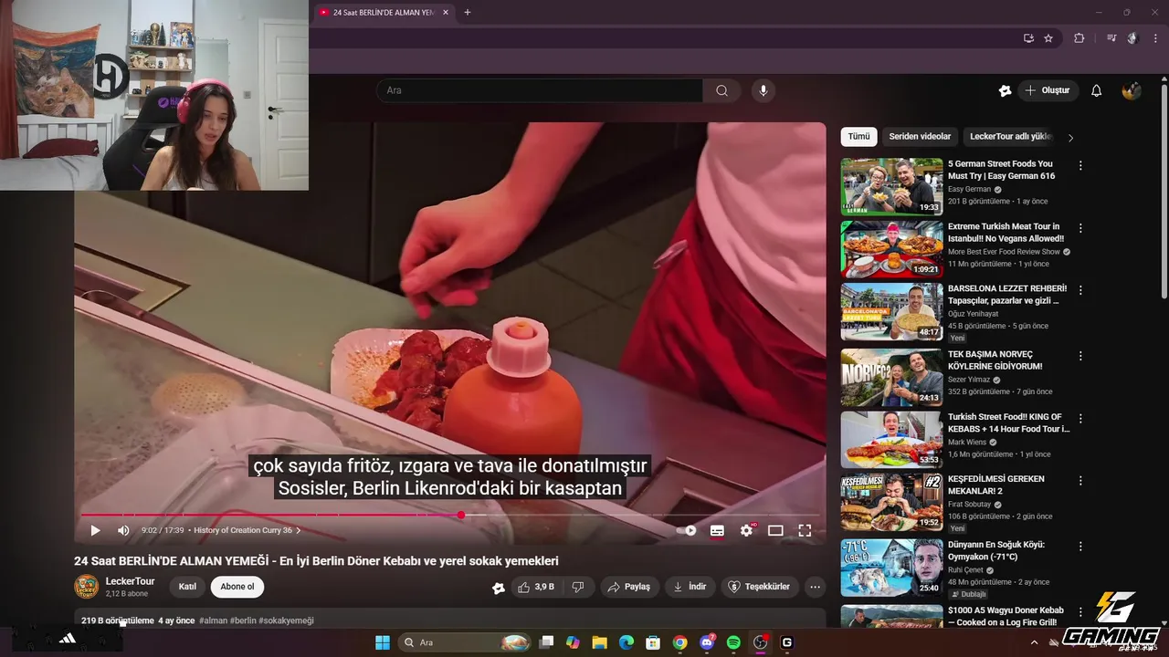This screenshot has height=657, width=1169.
Task: Open options for 'TEK BAŞIMA NORVEÇ' video
Action: click(x=1080, y=356)
